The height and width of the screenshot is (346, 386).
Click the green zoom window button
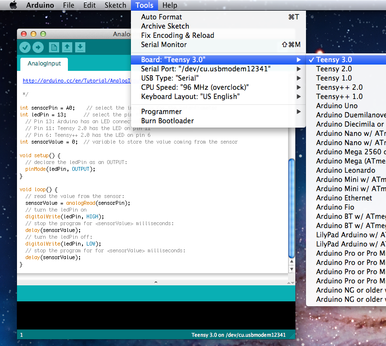[43, 34]
